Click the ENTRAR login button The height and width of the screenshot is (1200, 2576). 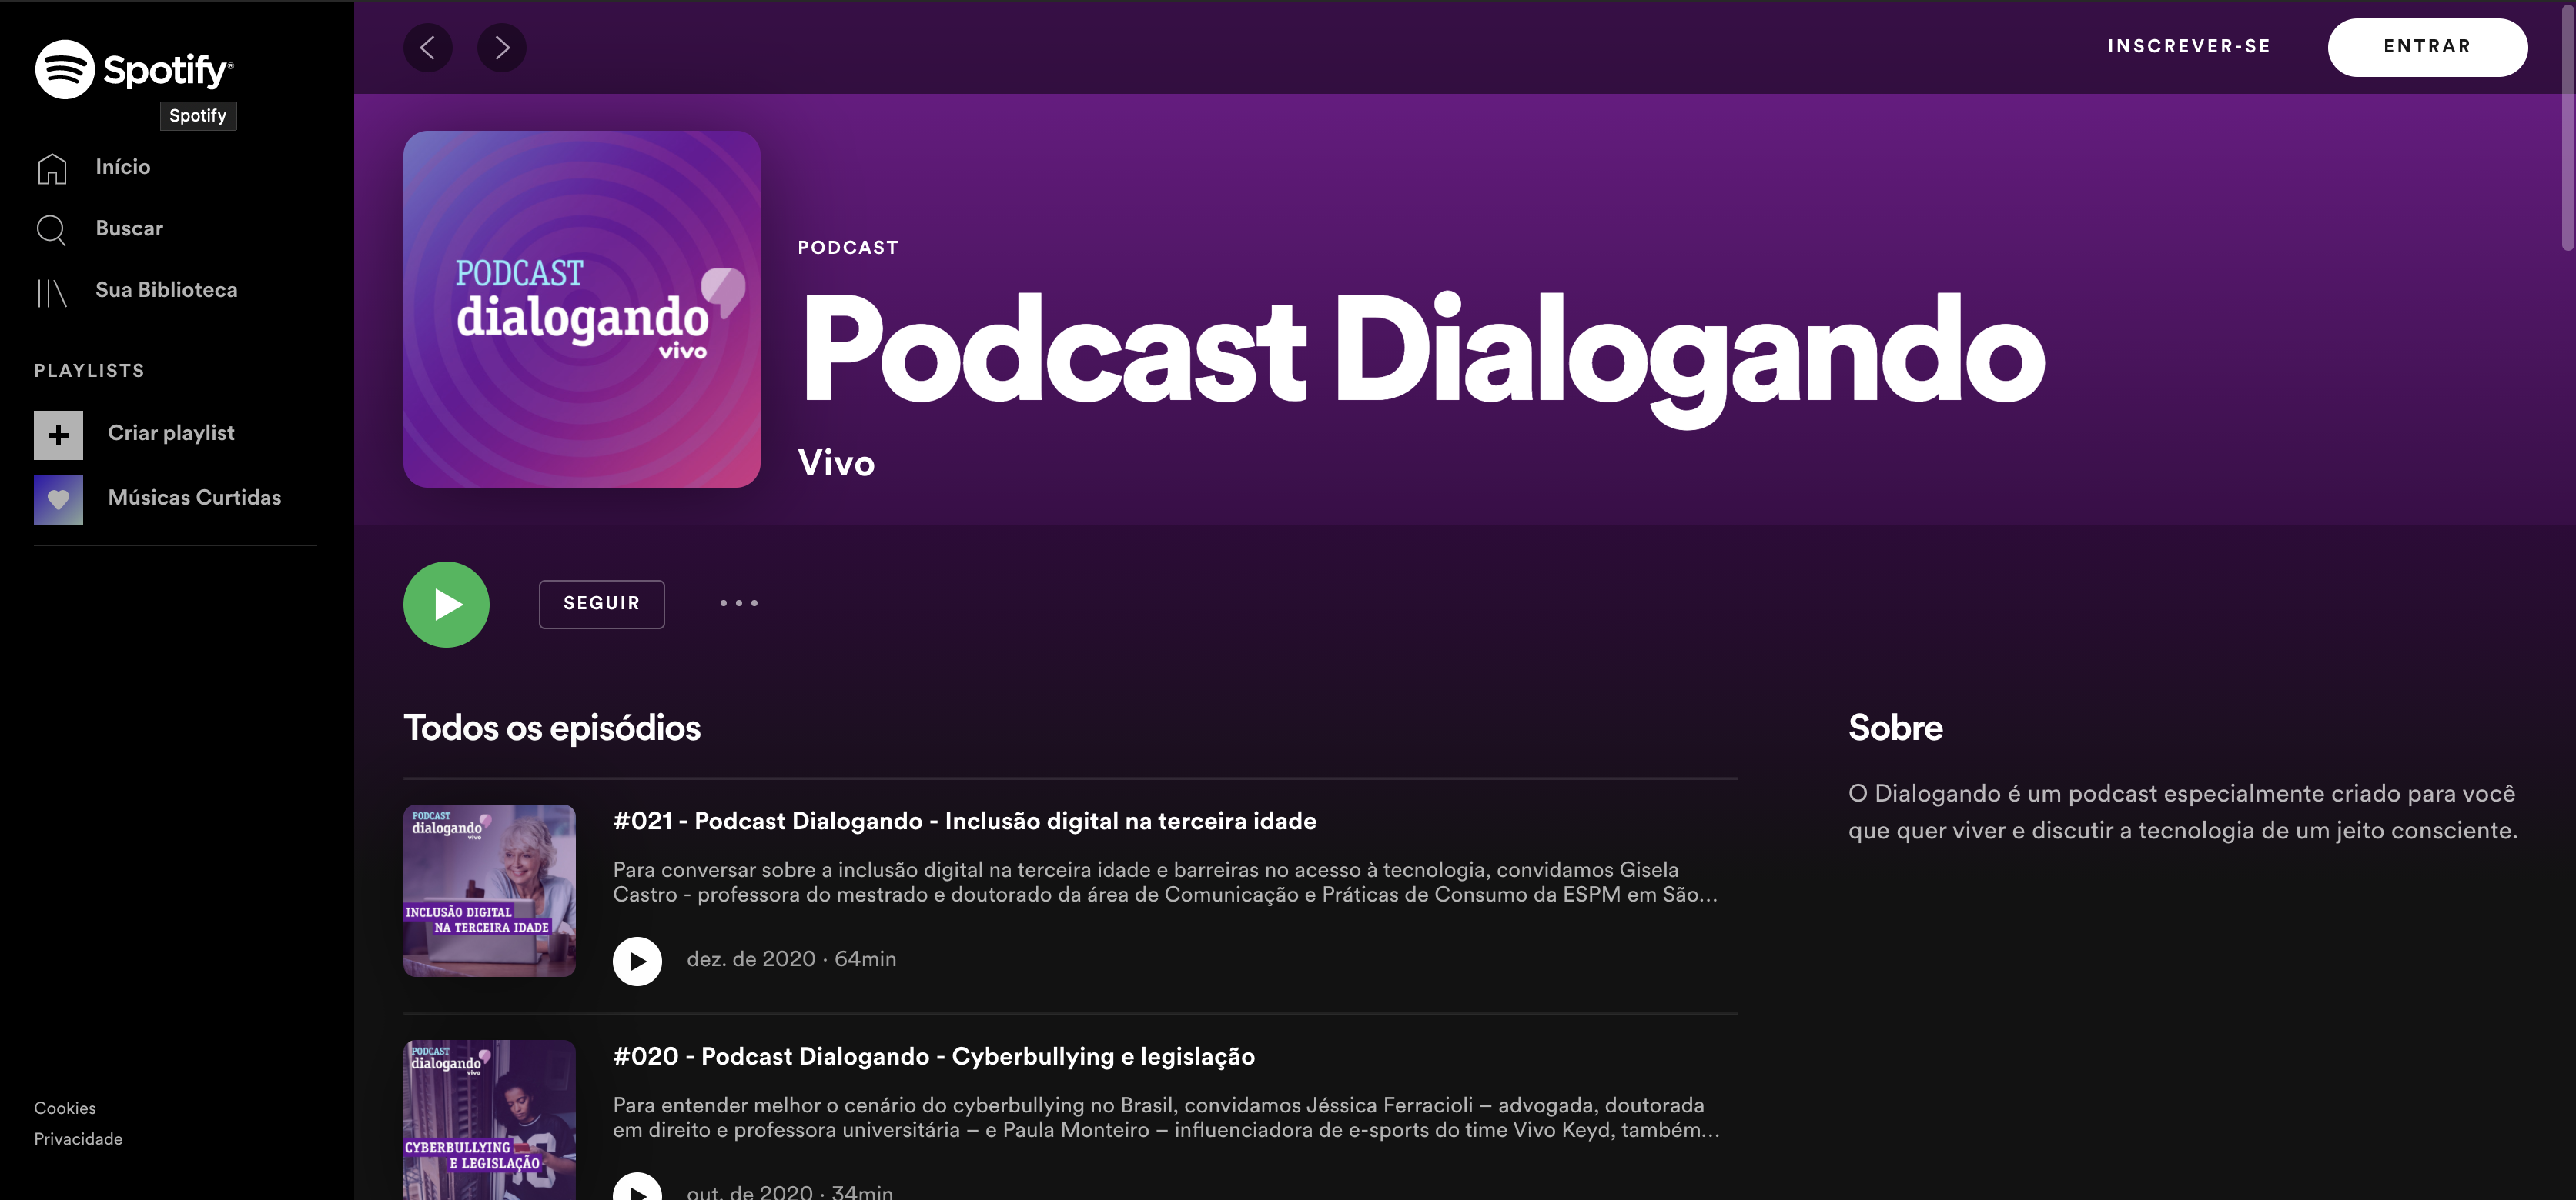tap(2426, 47)
